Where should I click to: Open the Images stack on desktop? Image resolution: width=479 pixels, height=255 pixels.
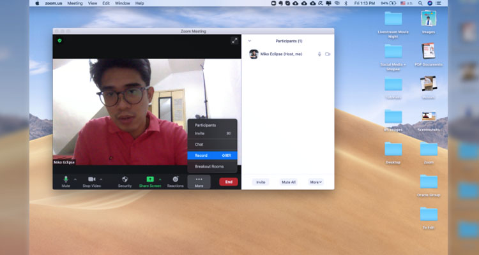coord(429,18)
